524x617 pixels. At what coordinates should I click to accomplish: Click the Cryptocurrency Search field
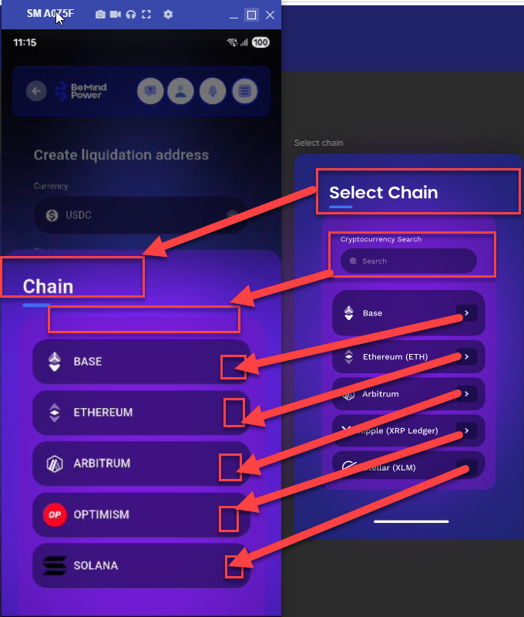tap(408, 261)
